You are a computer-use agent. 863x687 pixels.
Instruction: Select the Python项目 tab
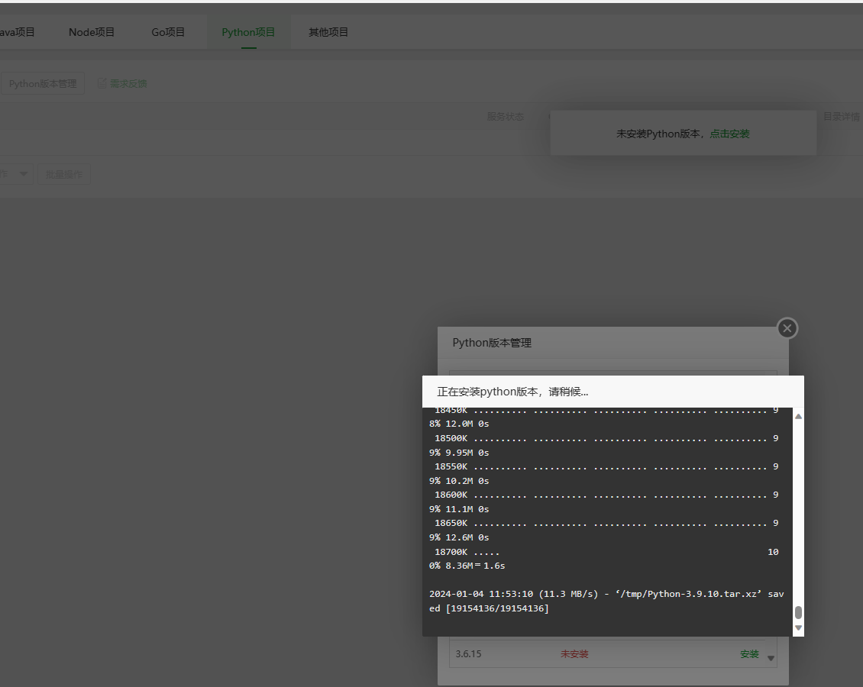point(248,33)
